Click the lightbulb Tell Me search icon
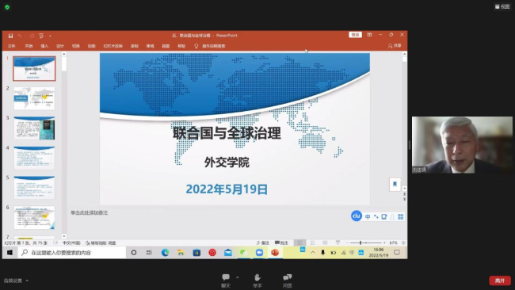515x290 pixels. [196, 46]
